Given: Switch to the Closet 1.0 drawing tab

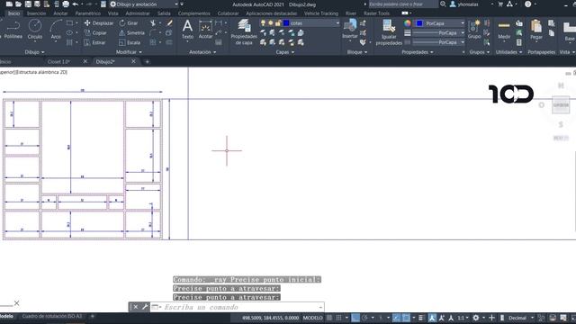Looking at the screenshot, I should point(58,62).
